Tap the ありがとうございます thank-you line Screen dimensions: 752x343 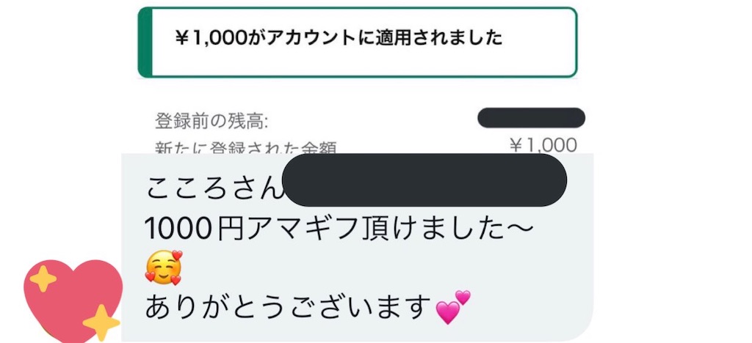[x=288, y=307]
